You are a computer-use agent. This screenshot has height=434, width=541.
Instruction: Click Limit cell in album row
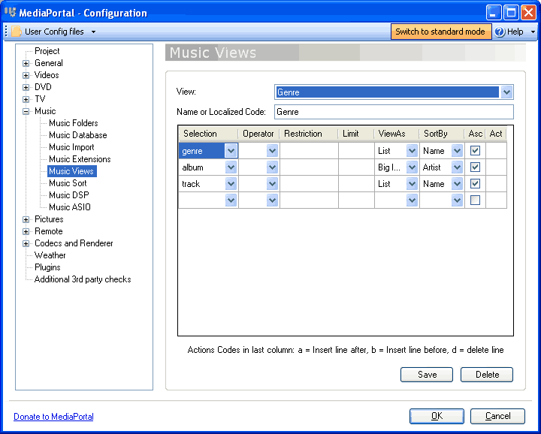click(356, 167)
